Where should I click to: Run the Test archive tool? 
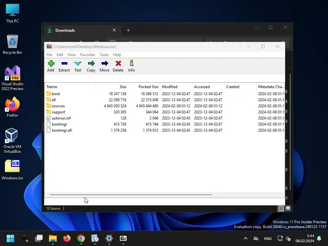click(x=78, y=66)
